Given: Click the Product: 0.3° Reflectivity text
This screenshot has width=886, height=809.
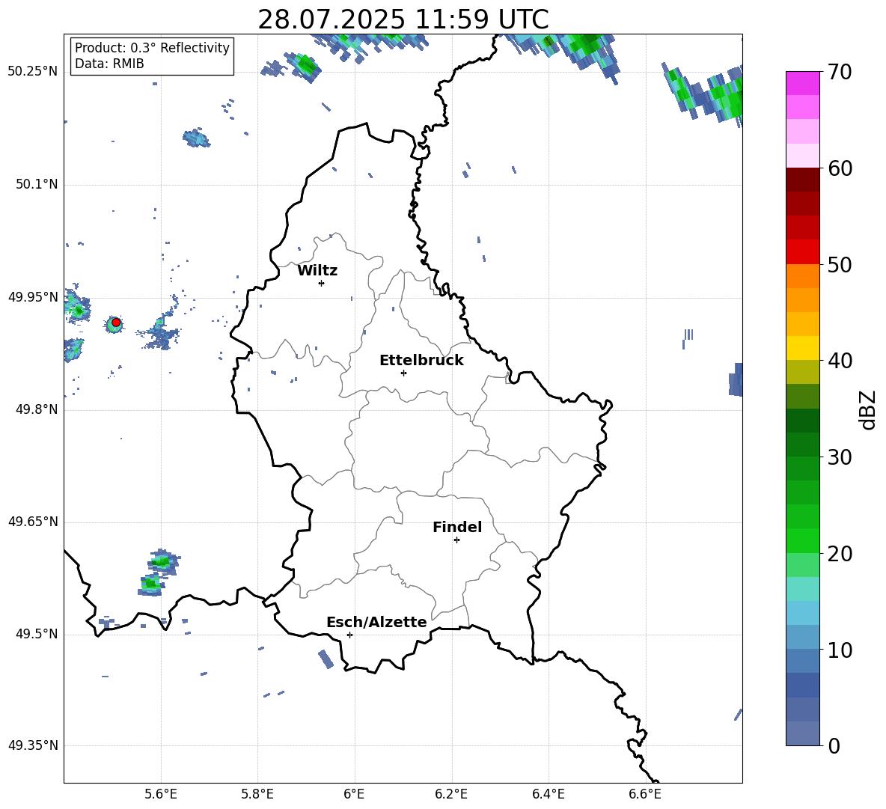Looking at the screenshot, I should click(153, 48).
